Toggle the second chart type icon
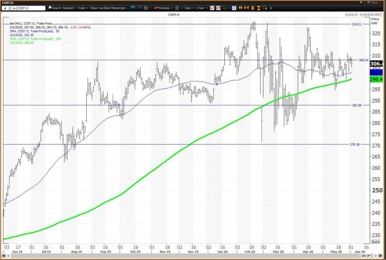This screenshot has height=260, width=386. tap(218, 8)
